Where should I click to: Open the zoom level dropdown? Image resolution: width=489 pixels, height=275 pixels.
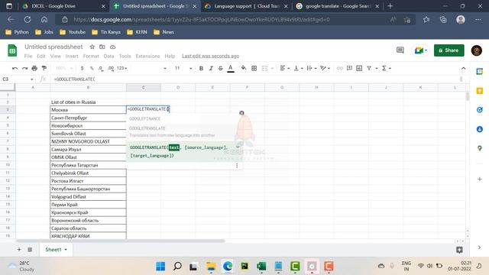64,68
